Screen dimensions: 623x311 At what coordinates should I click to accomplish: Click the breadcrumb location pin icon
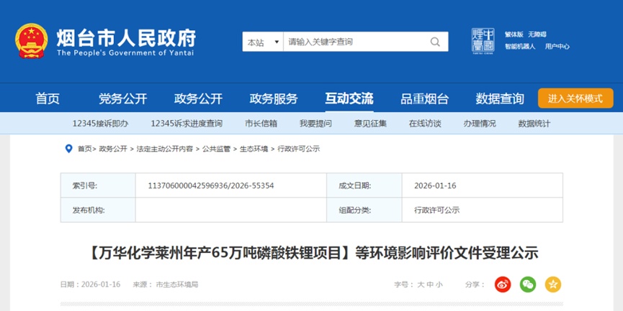point(69,149)
